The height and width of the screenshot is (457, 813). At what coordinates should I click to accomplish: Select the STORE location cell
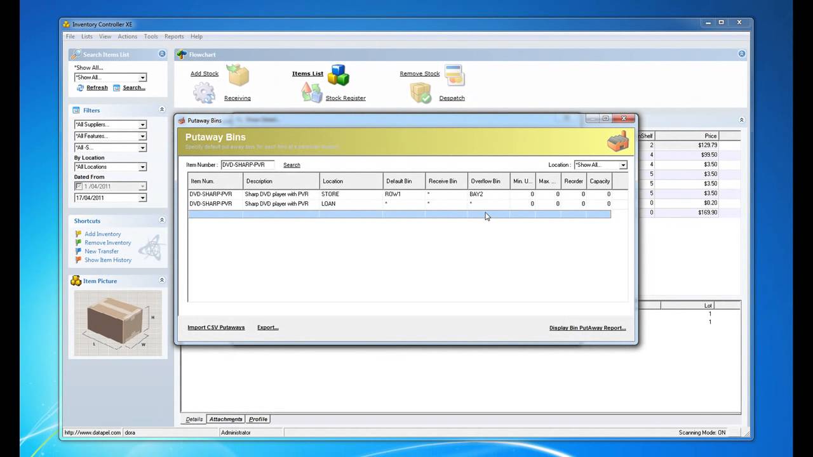(x=351, y=194)
